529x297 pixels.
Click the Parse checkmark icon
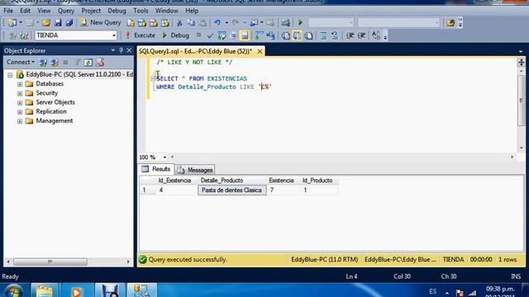point(210,35)
